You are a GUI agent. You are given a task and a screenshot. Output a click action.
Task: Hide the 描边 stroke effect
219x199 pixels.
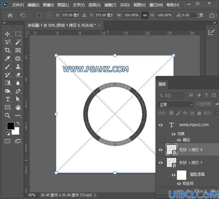pos(179,140)
